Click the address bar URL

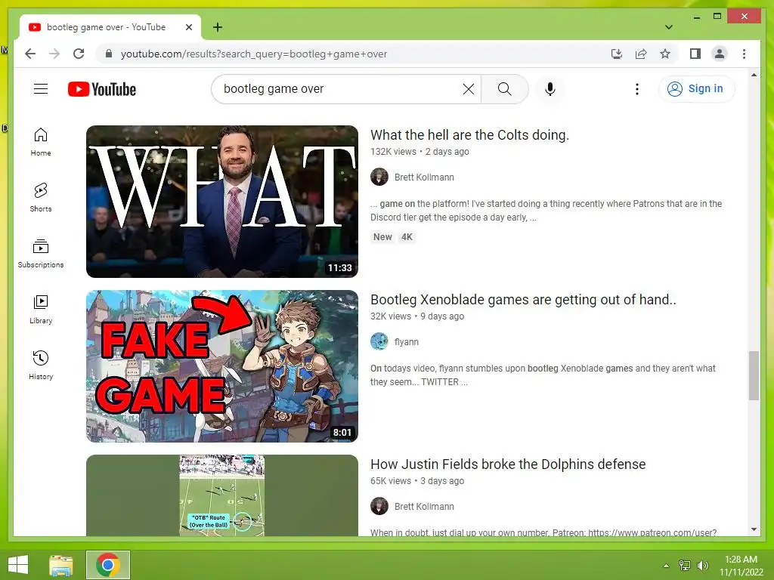(x=254, y=54)
